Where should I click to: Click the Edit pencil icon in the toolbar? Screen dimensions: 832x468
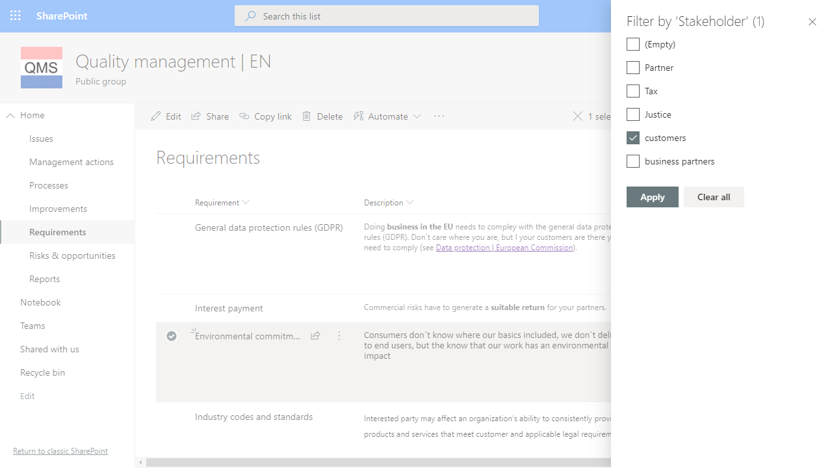(156, 116)
